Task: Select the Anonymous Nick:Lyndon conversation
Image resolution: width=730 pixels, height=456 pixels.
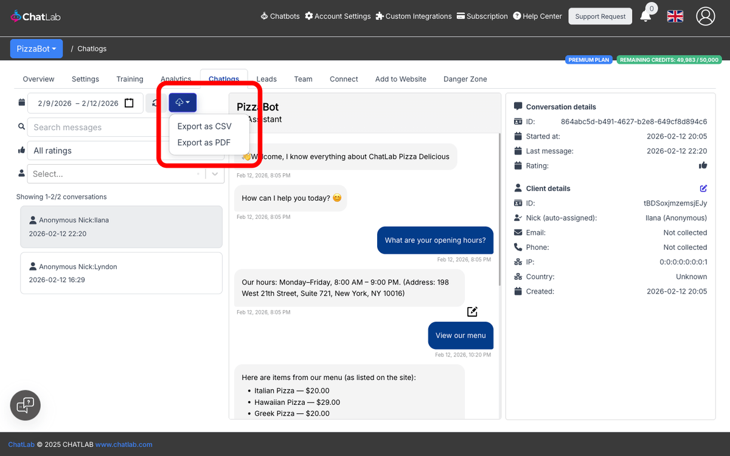Action: tap(121, 272)
